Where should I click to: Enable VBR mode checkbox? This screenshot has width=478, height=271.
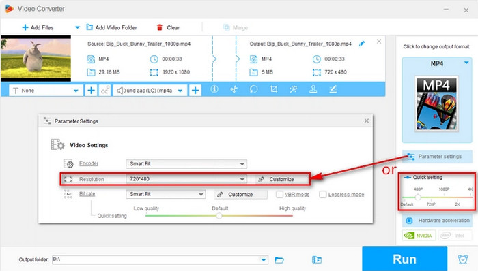click(279, 195)
